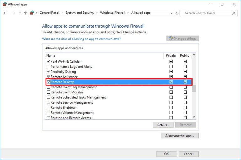Enable Private for Remote Shutdown
Image resolution: width=241 pixels, height=160 pixels.
point(171,108)
